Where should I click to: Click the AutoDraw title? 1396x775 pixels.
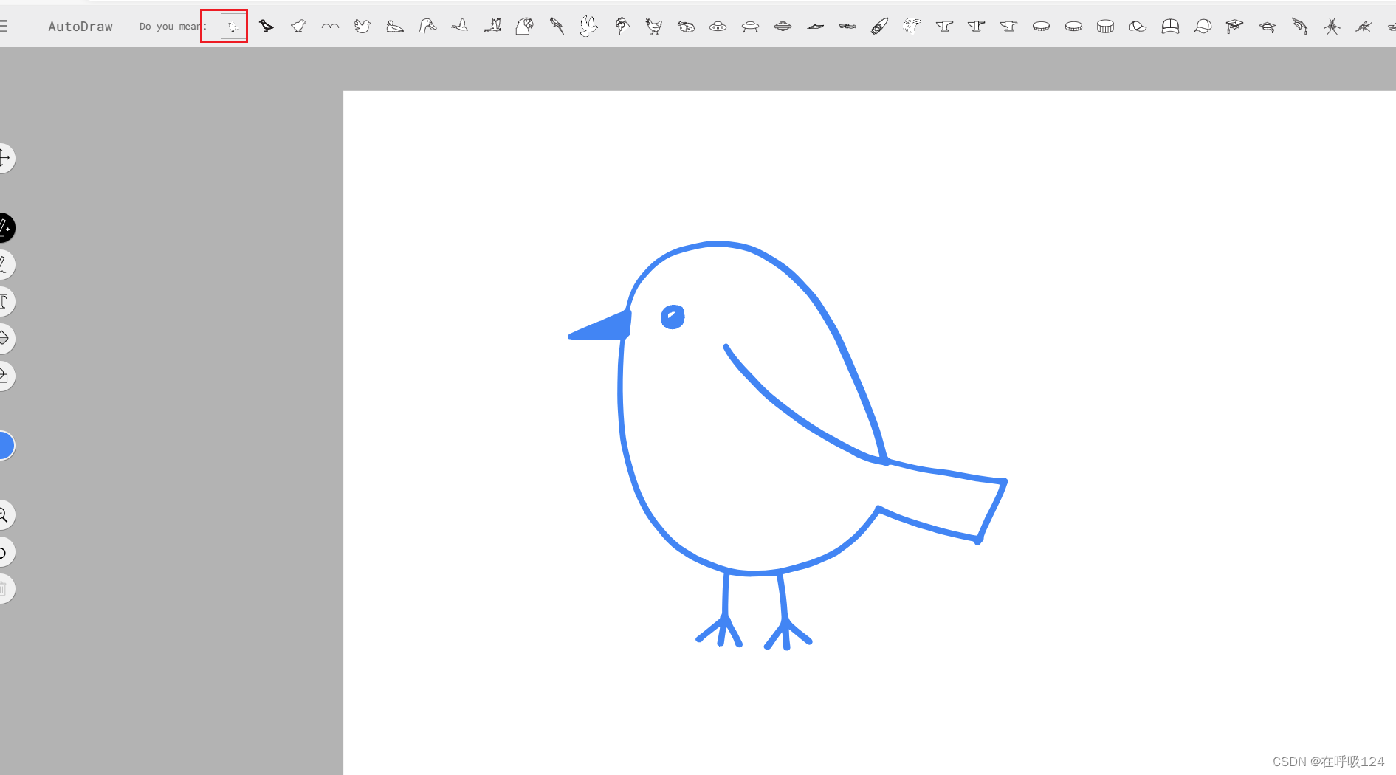coord(80,27)
